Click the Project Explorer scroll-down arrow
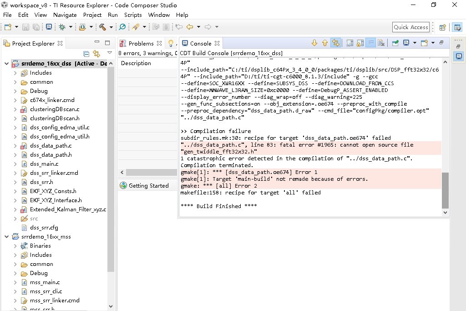The height and width of the screenshot is (311, 466). coord(111,306)
